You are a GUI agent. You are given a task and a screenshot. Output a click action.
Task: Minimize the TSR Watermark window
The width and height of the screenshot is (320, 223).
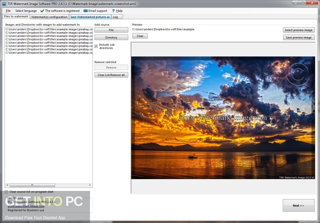point(295,3)
